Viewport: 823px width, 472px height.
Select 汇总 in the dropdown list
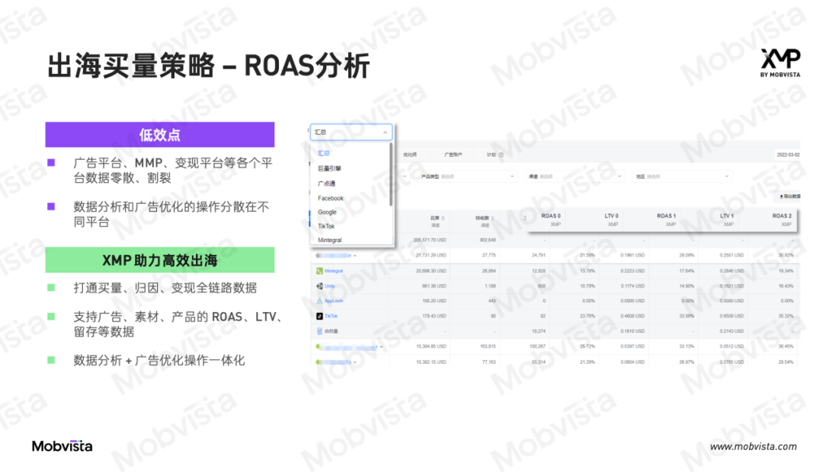[x=323, y=153]
